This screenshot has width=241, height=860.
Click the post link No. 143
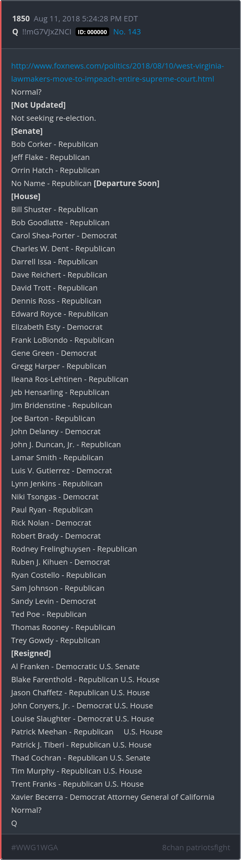tap(127, 32)
